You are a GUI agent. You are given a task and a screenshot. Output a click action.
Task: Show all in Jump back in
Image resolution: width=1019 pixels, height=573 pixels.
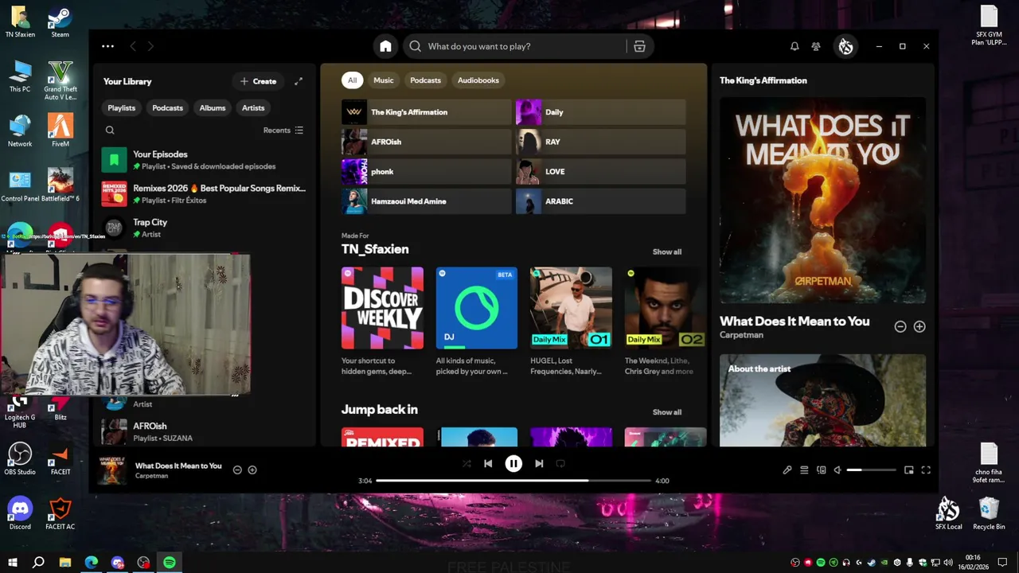(x=667, y=412)
